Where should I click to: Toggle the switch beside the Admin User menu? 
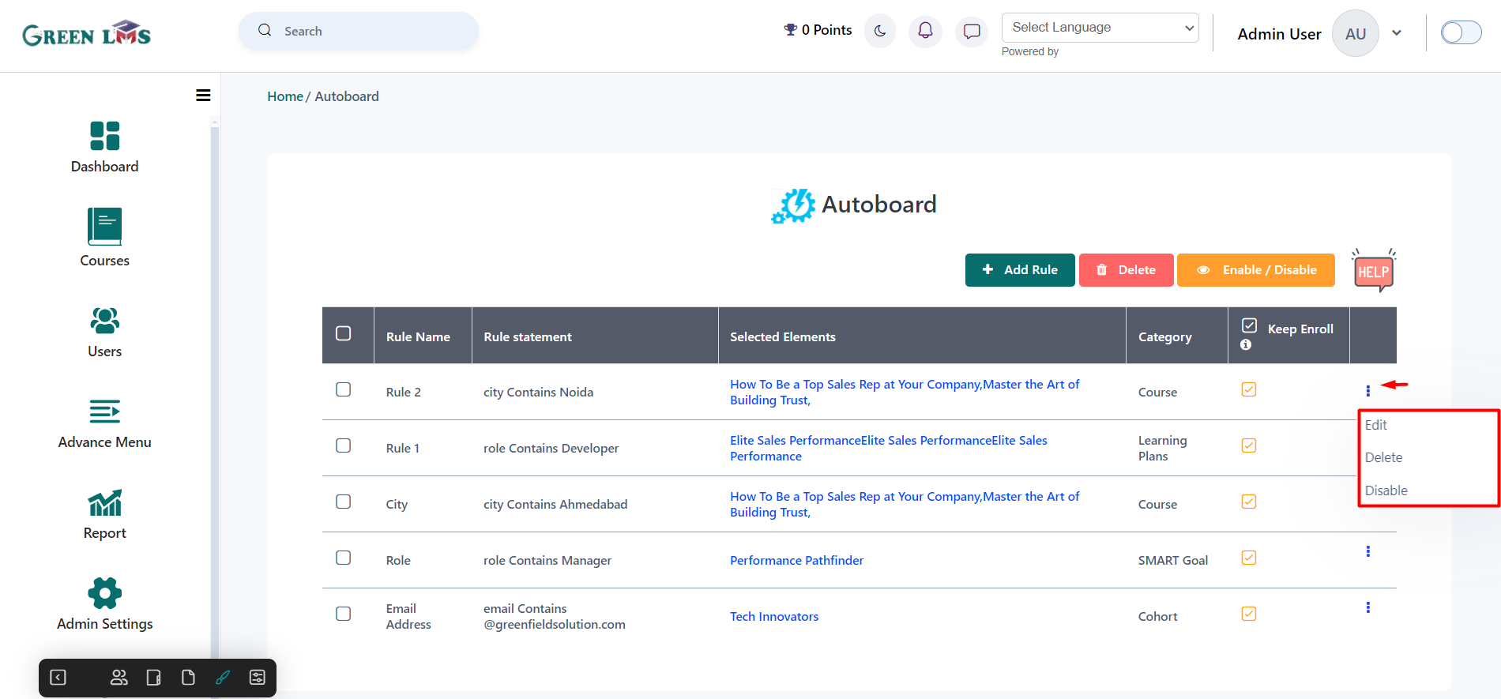pyautogui.click(x=1461, y=32)
